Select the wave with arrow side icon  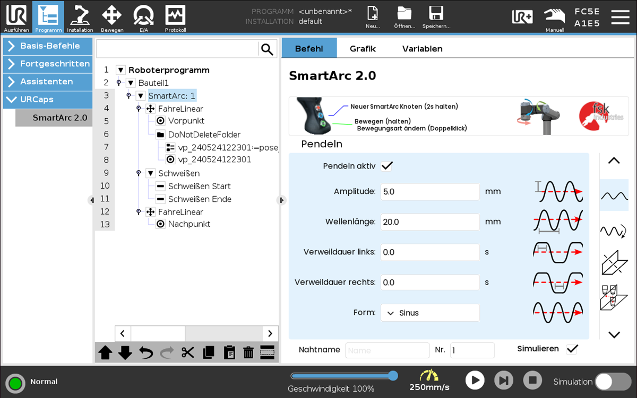pos(614,231)
